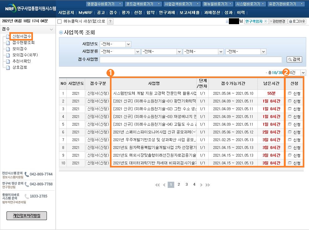
Task: Click 권한변경 arrow button
Action: pos(278,21)
